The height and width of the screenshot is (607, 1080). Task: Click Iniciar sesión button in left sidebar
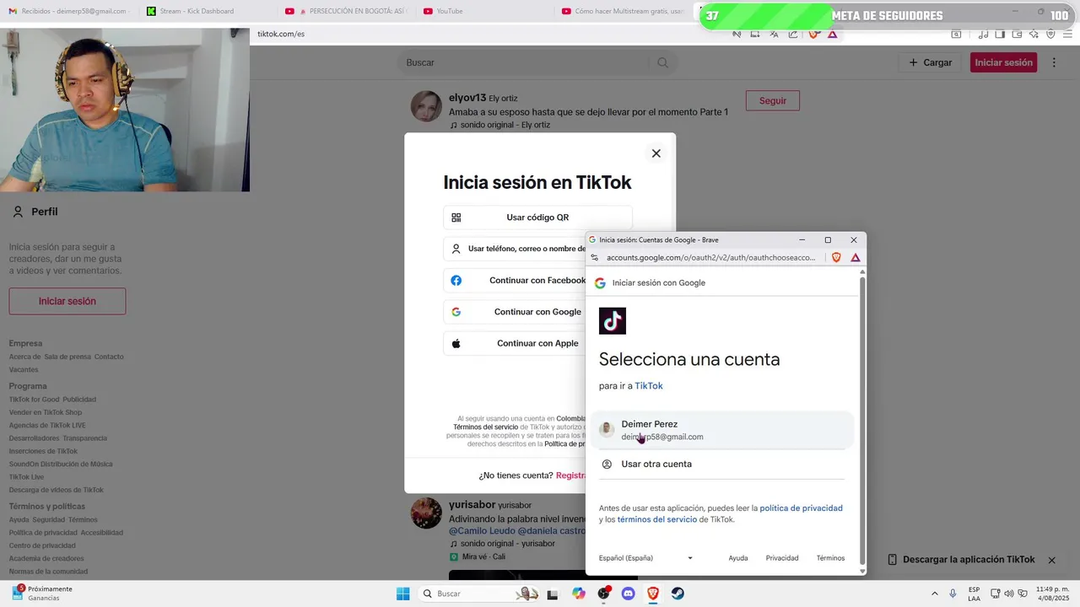67,301
